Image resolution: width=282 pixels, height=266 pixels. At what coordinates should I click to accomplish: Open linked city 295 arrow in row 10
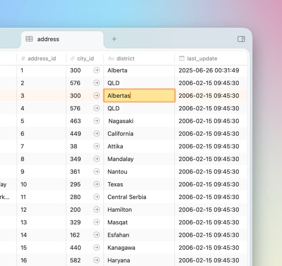coord(96,184)
